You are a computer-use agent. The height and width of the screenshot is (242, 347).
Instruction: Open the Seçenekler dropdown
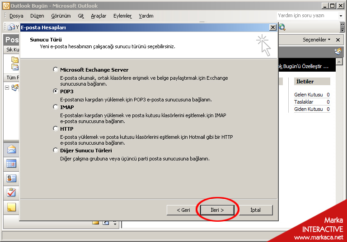point(316,40)
